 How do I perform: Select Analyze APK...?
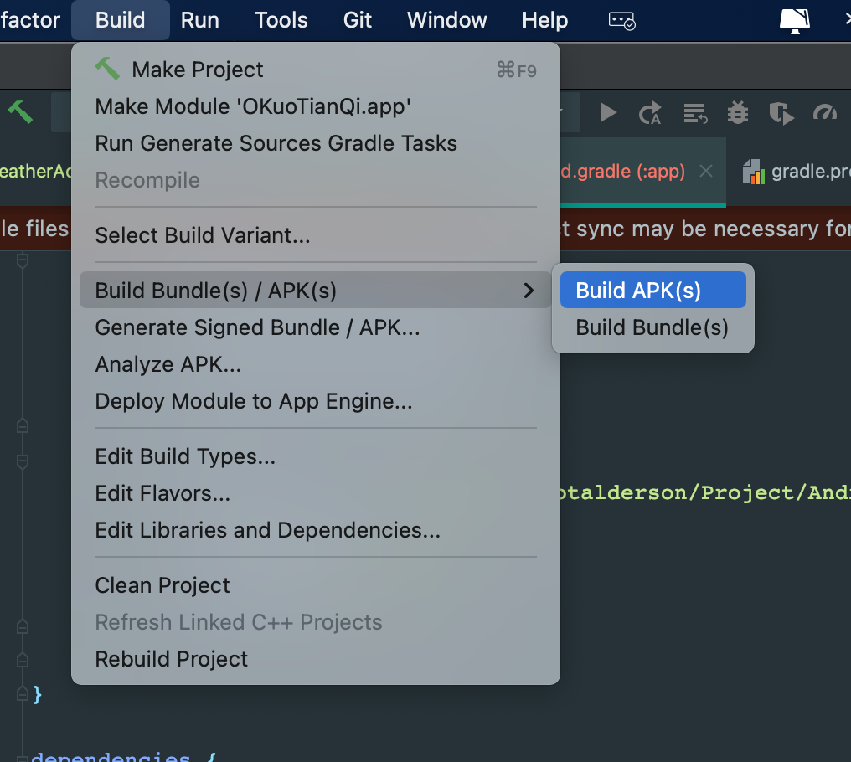[x=315, y=364]
